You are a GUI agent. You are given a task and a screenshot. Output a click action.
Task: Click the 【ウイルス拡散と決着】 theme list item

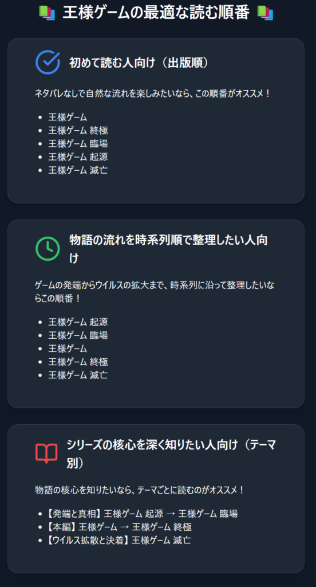117,540
